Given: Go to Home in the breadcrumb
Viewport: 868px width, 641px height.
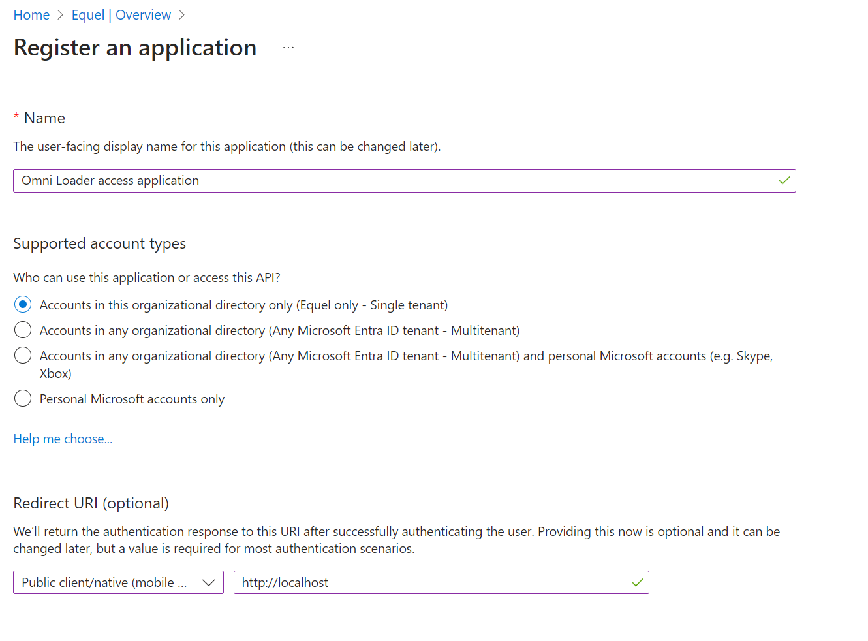Looking at the screenshot, I should pyautogui.click(x=31, y=15).
